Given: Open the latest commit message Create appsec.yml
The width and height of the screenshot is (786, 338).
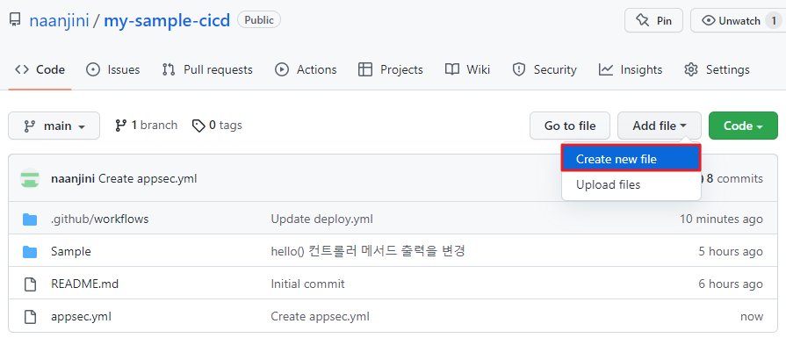Looking at the screenshot, I should click(148, 179).
